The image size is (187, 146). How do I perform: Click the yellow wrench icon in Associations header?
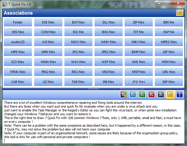click(x=180, y=13)
